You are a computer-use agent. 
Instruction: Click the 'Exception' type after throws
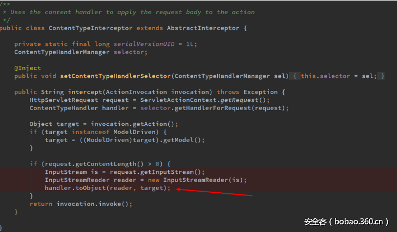tap(260, 92)
